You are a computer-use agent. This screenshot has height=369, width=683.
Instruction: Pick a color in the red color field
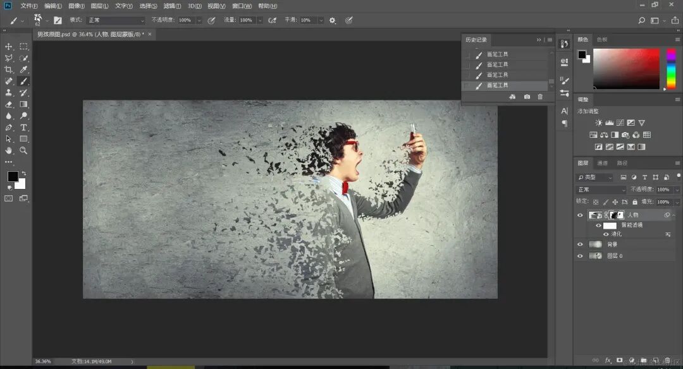626,69
